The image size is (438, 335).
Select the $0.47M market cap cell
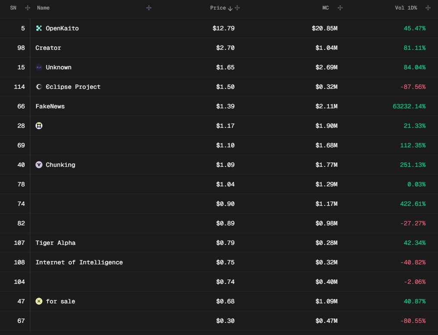point(326,321)
